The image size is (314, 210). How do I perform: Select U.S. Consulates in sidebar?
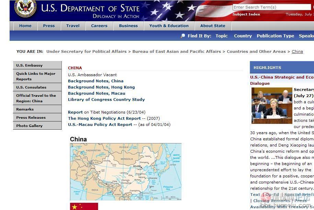pyautogui.click(x=37, y=87)
